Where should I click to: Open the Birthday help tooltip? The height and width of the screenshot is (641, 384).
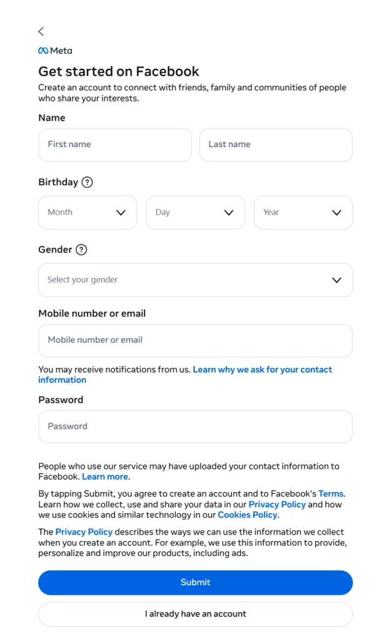pyautogui.click(x=87, y=182)
